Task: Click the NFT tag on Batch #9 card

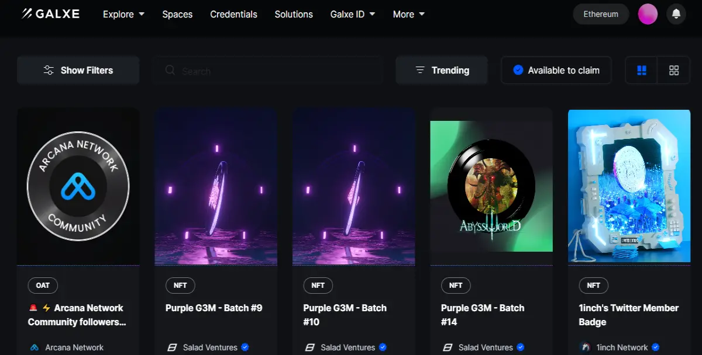Action: pos(180,286)
